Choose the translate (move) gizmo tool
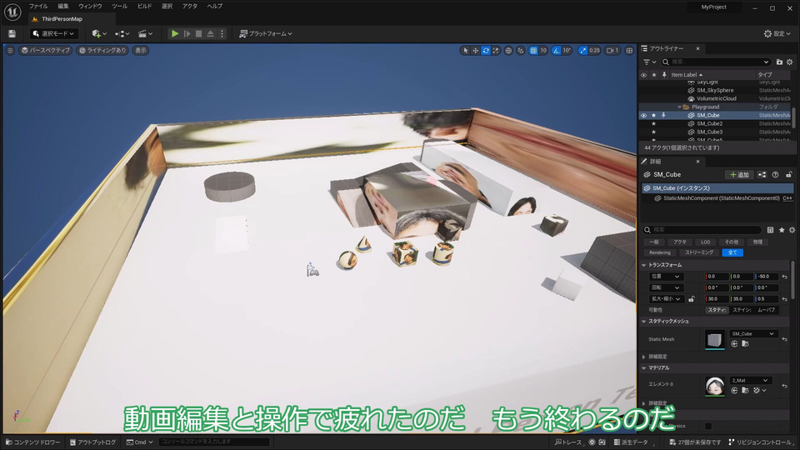800x450 pixels. click(475, 51)
